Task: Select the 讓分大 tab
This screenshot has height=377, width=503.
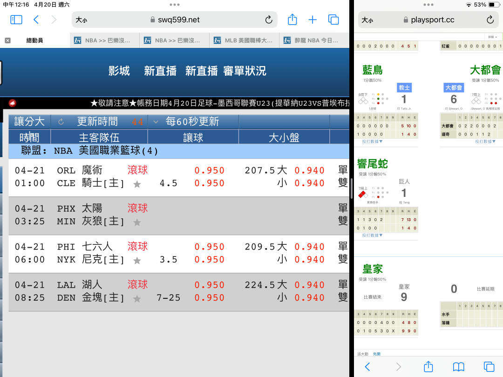Action: pyautogui.click(x=29, y=122)
